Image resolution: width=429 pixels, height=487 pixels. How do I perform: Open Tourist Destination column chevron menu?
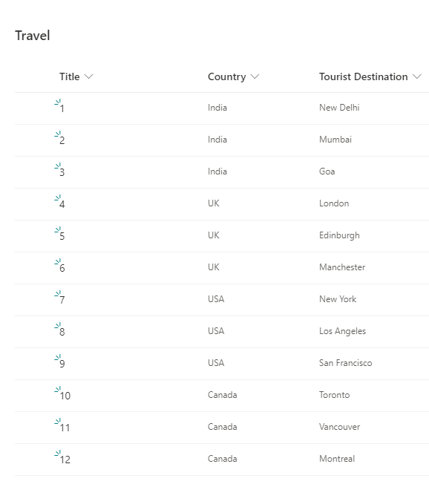417,76
